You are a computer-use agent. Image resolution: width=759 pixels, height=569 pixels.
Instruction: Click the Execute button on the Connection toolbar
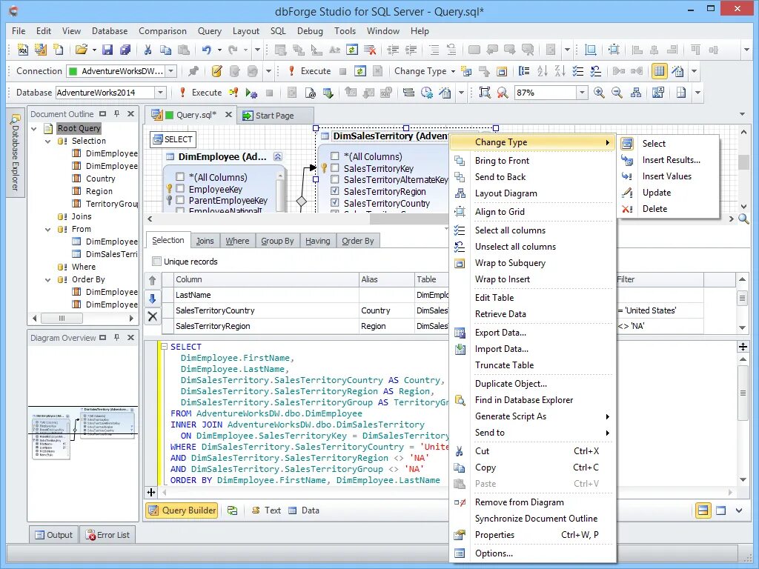point(309,71)
